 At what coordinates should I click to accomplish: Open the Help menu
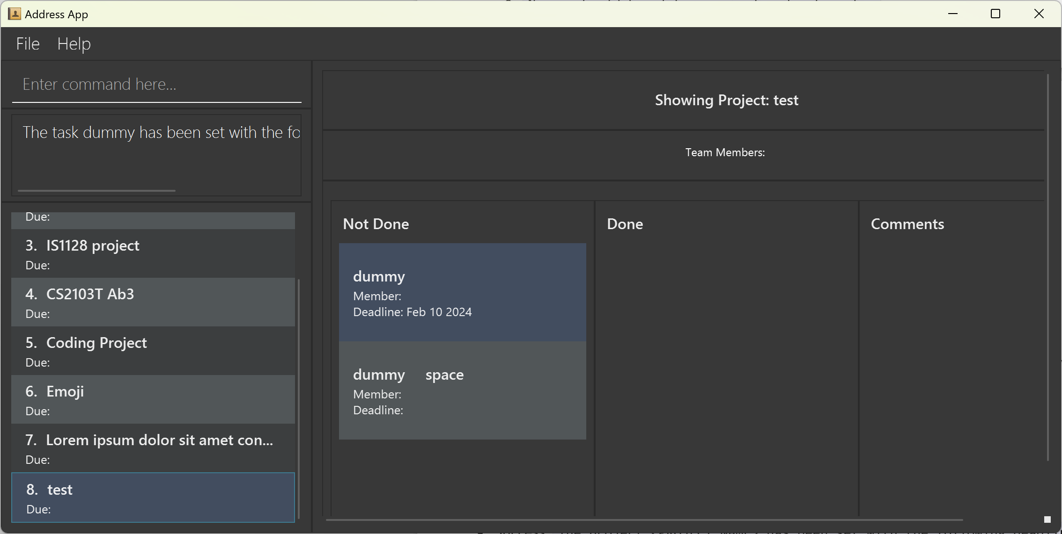click(74, 44)
